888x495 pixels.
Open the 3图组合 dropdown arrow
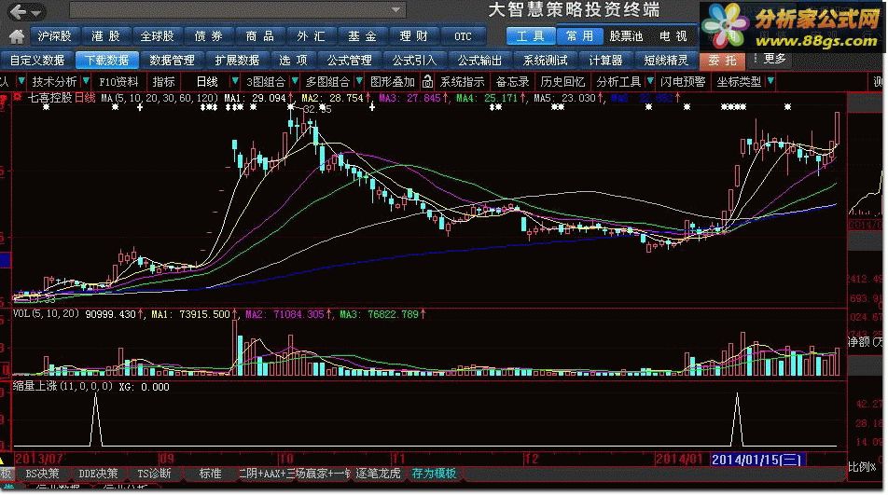[294, 81]
